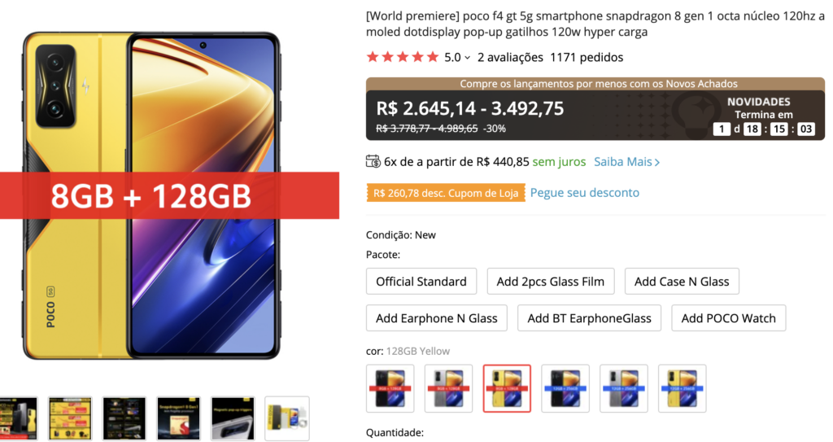Select Add 2pcs Glass Film package
The width and height of the screenshot is (833, 442).
pos(551,282)
